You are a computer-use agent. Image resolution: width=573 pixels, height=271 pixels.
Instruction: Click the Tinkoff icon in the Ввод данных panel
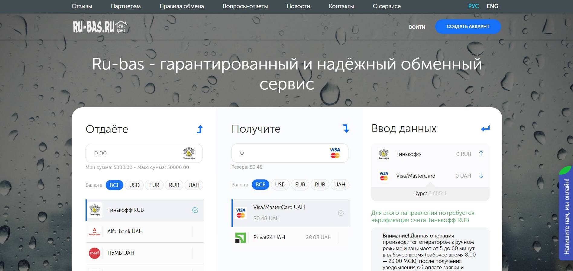coord(384,154)
